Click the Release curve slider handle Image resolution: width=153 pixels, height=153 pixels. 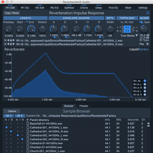(x=100, y=37)
